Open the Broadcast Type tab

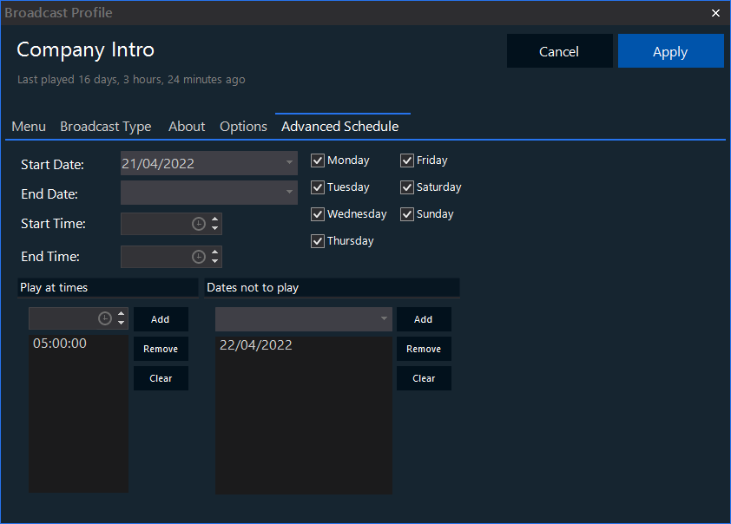(x=106, y=127)
